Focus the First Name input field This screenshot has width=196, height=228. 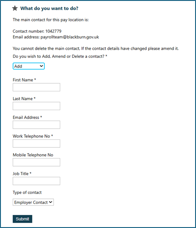[x=36, y=87]
